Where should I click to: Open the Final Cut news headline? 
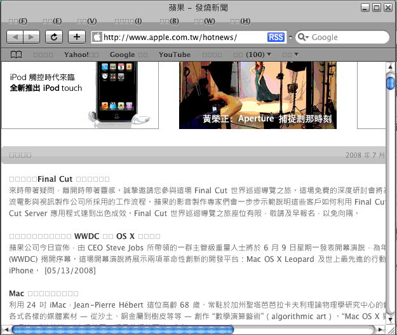coord(59,179)
